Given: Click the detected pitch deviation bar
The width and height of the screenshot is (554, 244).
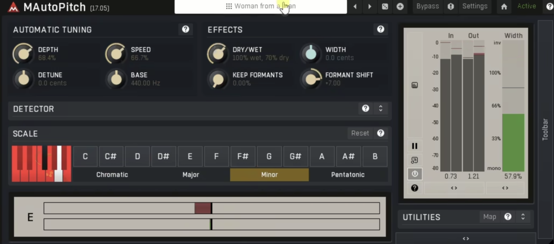Looking at the screenshot, I should click(212, 208).
